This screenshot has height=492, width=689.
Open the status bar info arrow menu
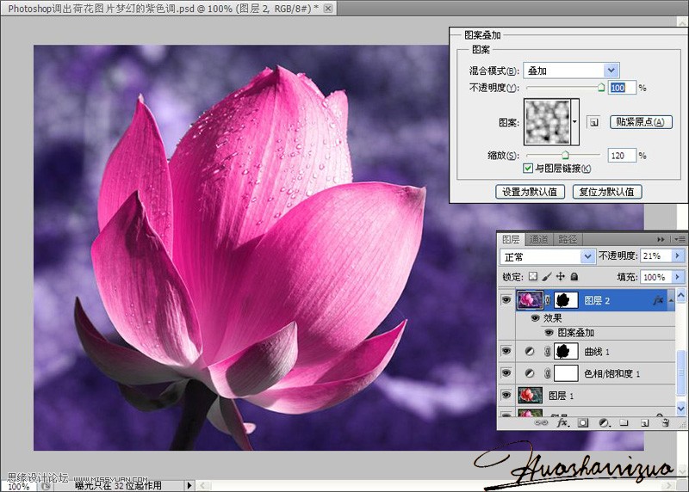[x=189, y=485]
